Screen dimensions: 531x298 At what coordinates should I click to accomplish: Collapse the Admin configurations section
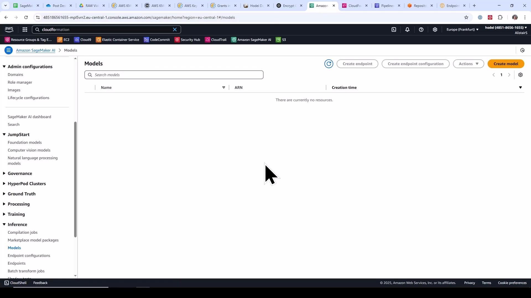pos(4,66)
